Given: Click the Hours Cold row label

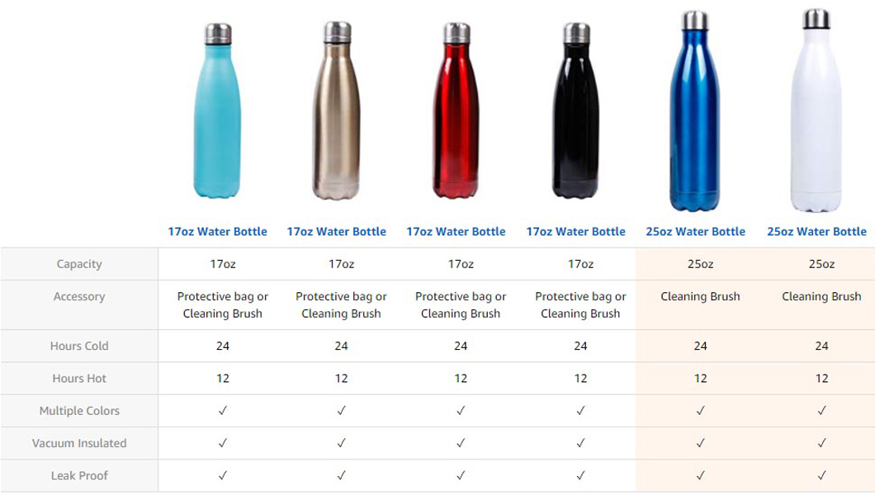Looking at the screenshot, I should (79, 346).
